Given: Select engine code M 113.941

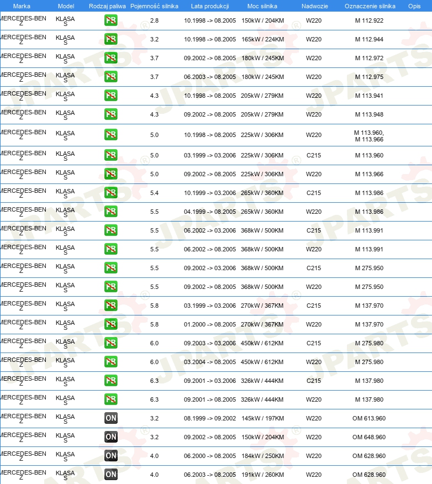Looking at the screenshot, I should [369, 96].
